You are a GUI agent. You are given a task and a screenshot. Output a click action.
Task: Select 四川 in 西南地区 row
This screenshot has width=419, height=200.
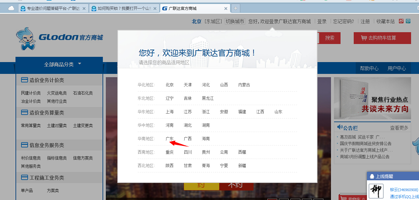[x=188, y=152]
